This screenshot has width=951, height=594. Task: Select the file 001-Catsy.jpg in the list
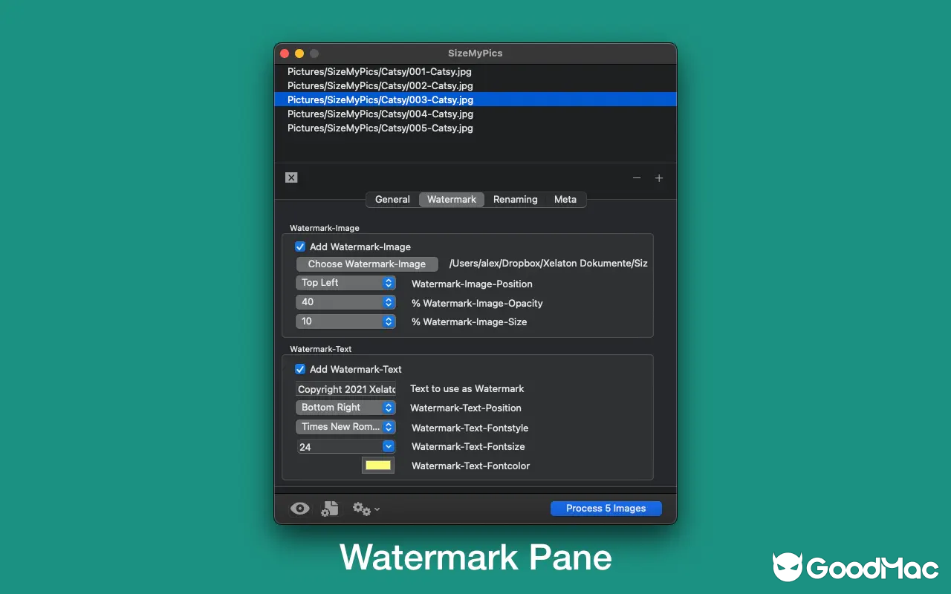click(x=380, y=71)
